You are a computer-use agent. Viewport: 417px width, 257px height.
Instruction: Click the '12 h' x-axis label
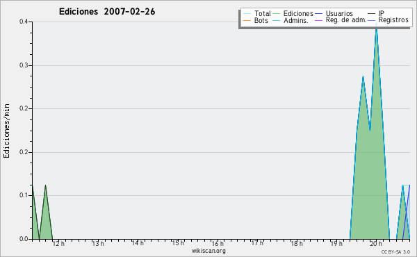click(x=58, y=243)
